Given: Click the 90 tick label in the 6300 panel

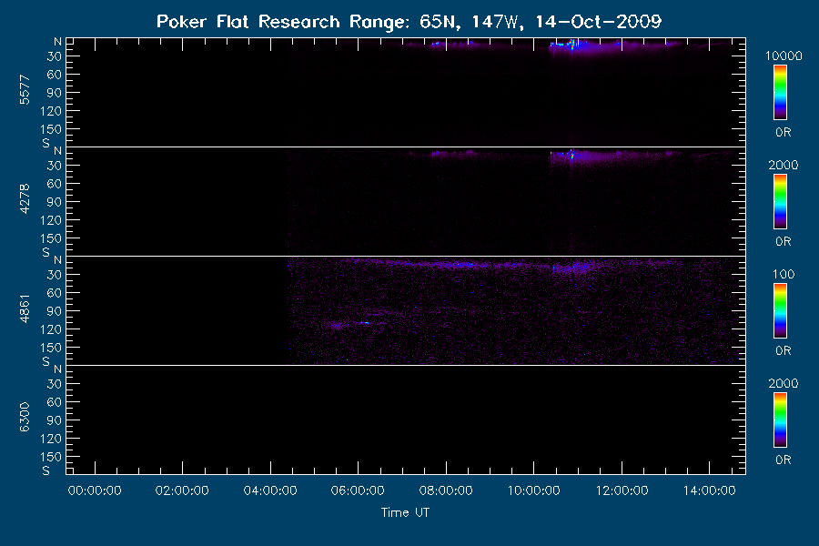Looking at the screenshot, I should tap(55, 420).
